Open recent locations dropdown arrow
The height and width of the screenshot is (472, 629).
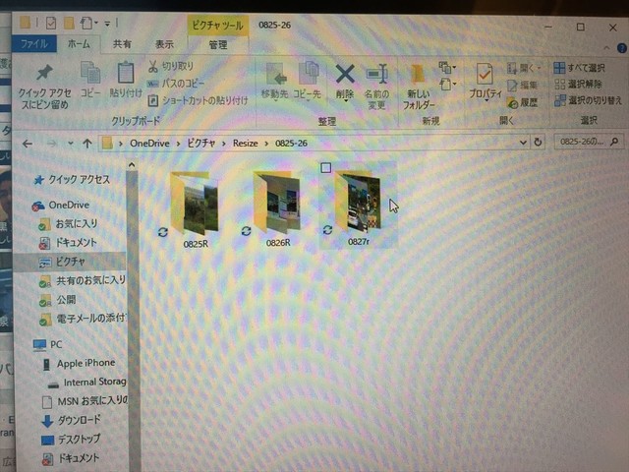71,144
